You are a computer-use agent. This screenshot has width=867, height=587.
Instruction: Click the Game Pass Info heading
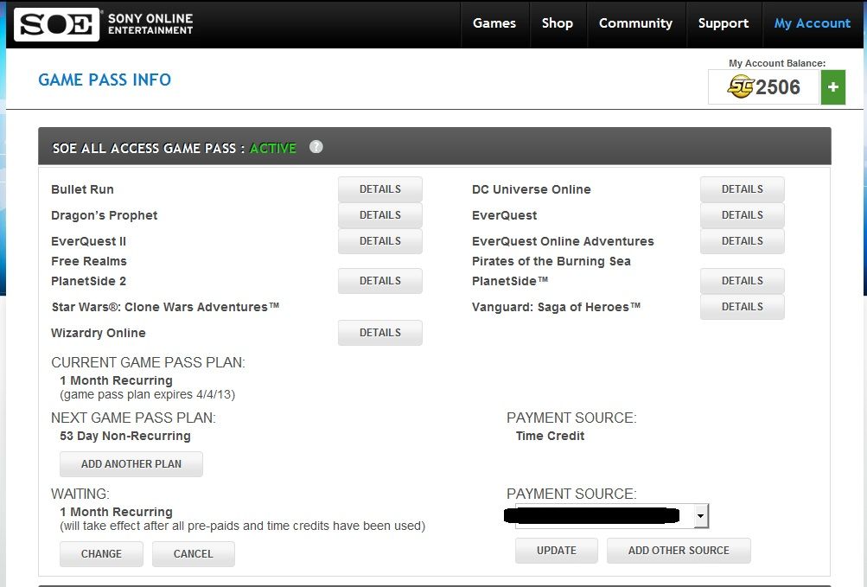105,80
